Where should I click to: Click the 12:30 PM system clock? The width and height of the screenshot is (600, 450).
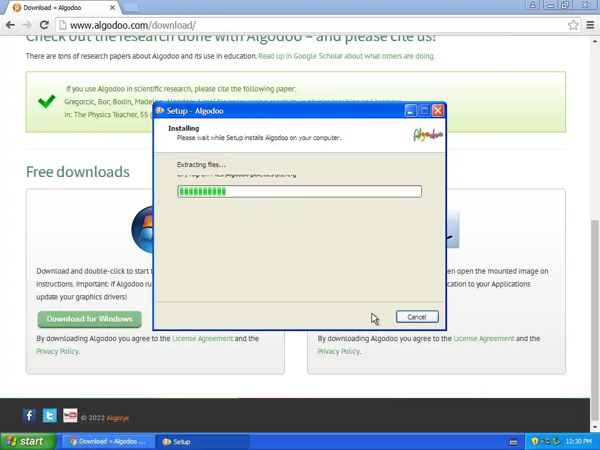pos(578,442)
